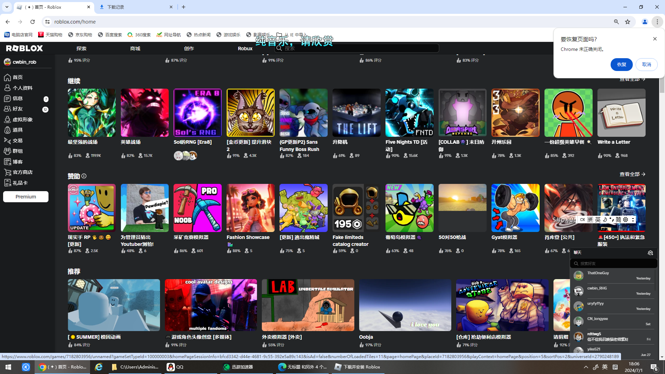Open 创作 in Roblox navigation
This screenshot has width=665, height=374.
tap(189, 48)
